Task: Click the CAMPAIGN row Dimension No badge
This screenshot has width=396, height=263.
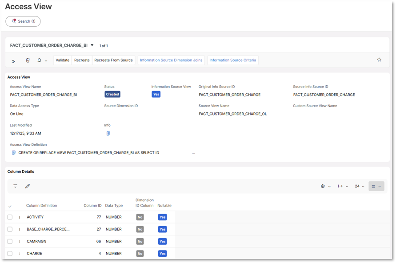Action: tap(140, 241)
